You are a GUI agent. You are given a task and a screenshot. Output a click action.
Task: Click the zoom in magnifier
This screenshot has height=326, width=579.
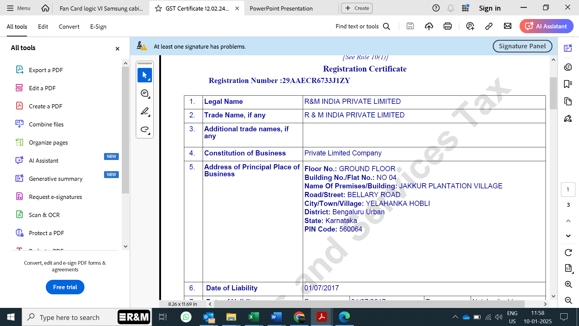coord(568,284)
